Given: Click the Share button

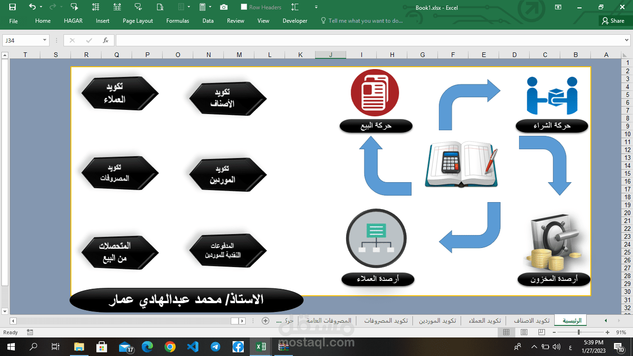Looking at the screenshot, I should tap(613, 21).
